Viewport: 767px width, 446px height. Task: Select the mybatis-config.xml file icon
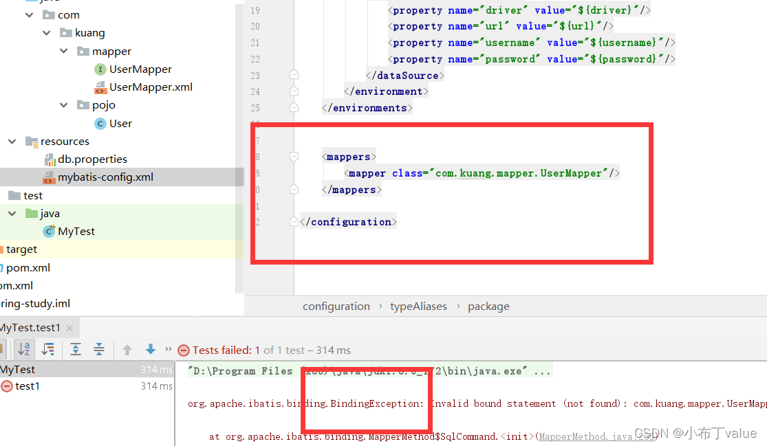[x=49, y=177]
